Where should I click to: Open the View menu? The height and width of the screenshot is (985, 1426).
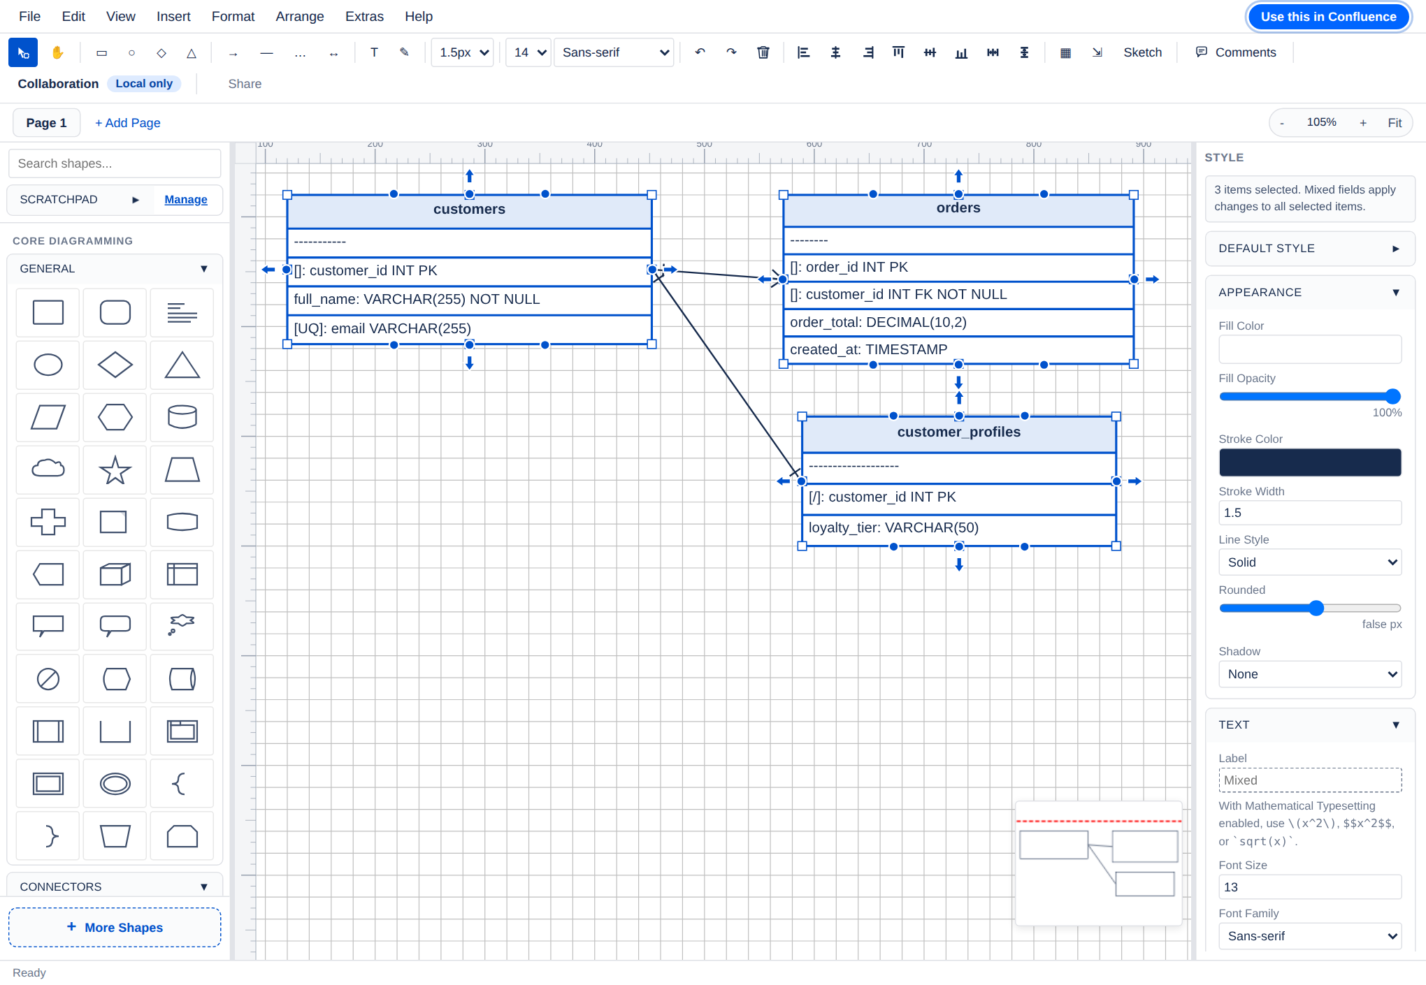[x=120, y=16]
